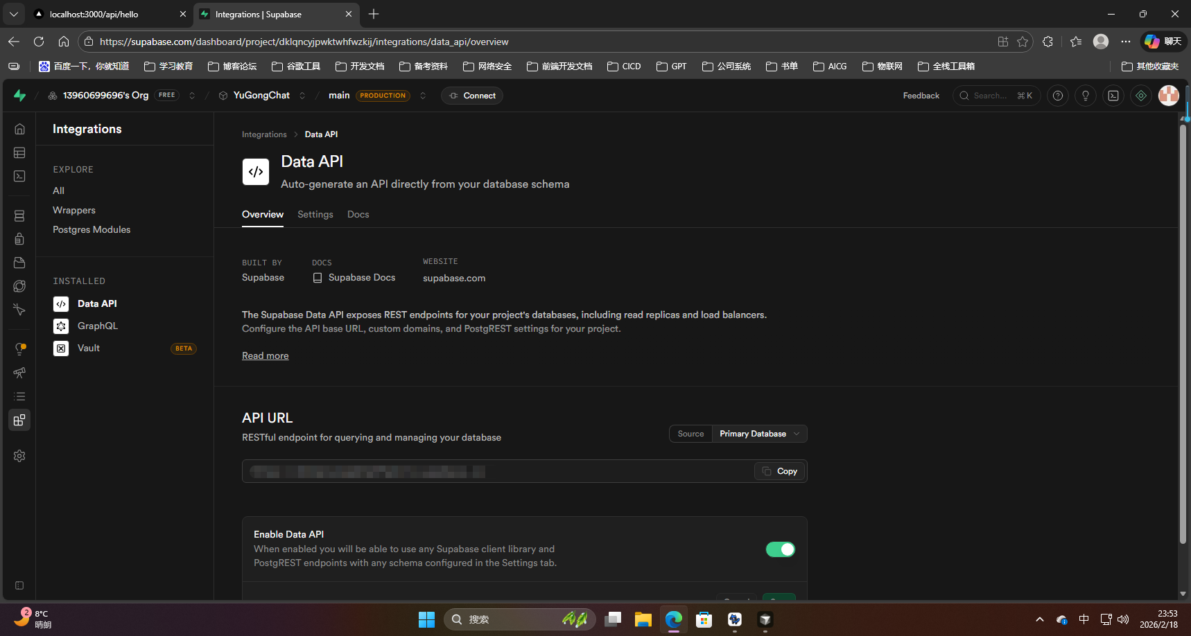Open help question mark icon
Viewport: 1191px width, 636px height.
pos(1058,96)
